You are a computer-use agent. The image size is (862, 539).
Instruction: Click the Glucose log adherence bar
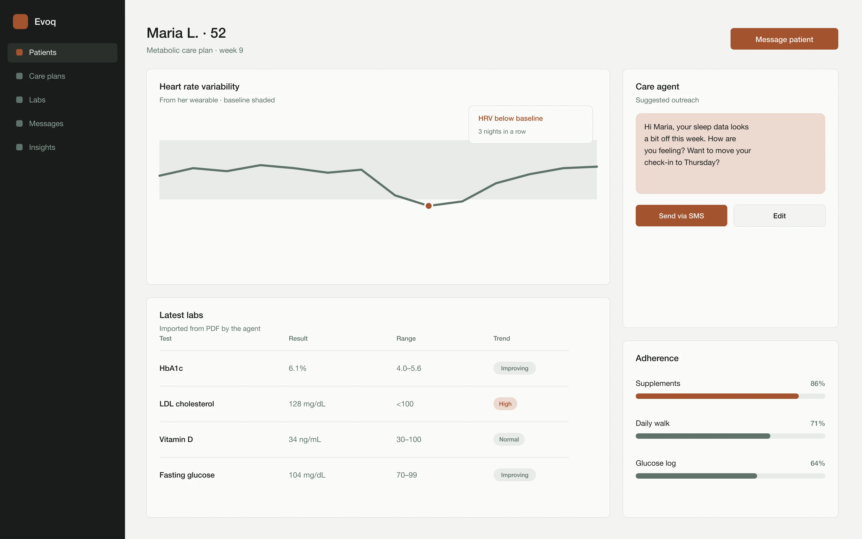pos(730,476)
